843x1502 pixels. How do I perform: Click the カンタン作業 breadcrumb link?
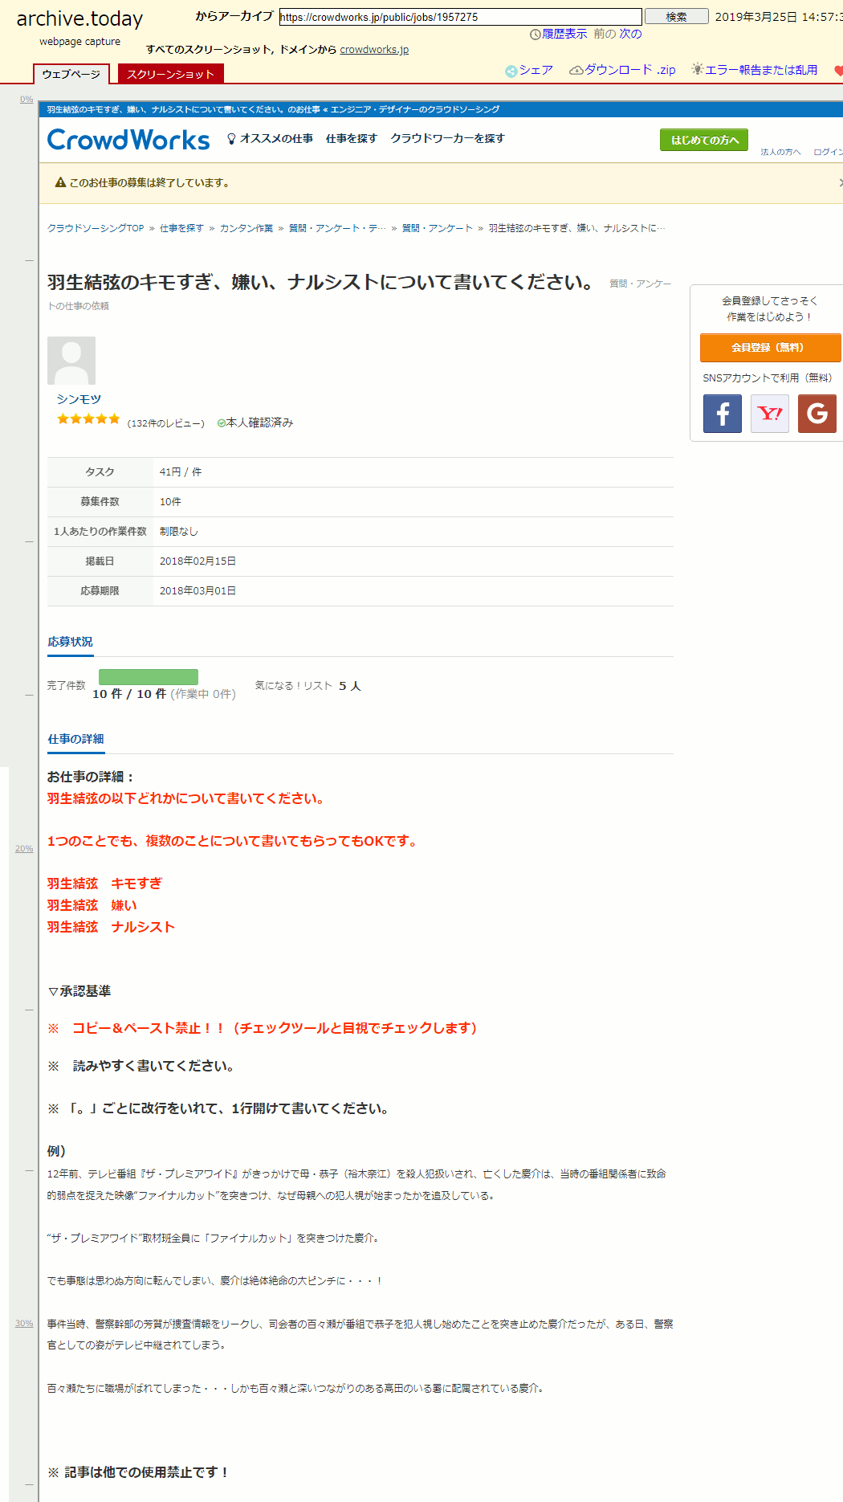pyautogui.click(x=246, y=228)
